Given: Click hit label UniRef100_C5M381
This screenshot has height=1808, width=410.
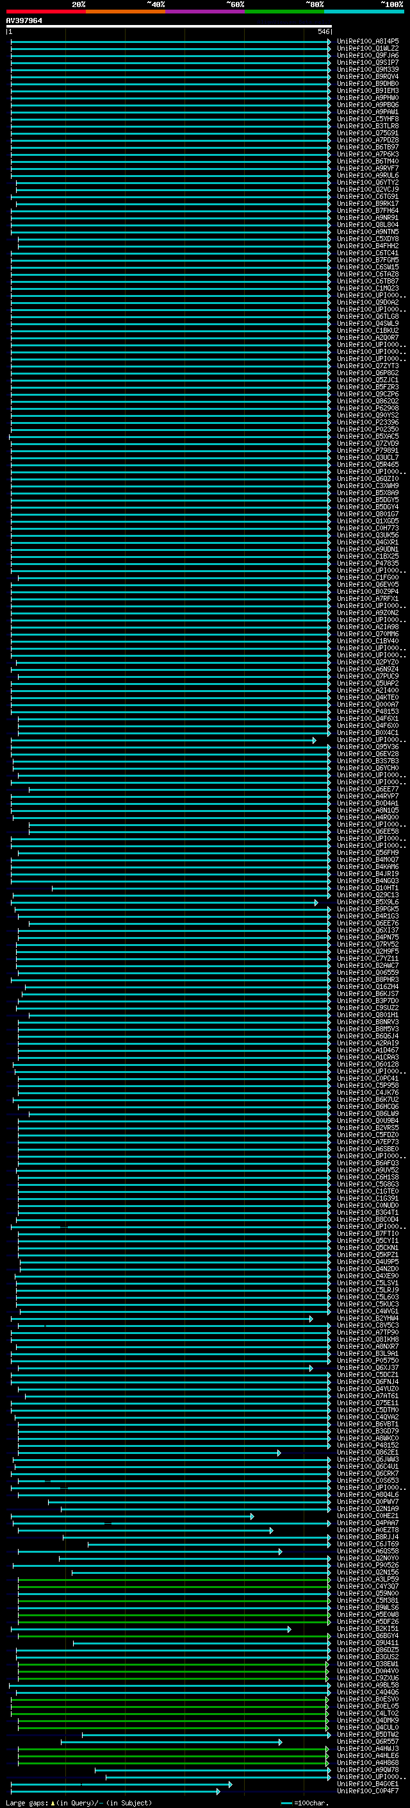Looking at the screenshot, I should 368,1600.
